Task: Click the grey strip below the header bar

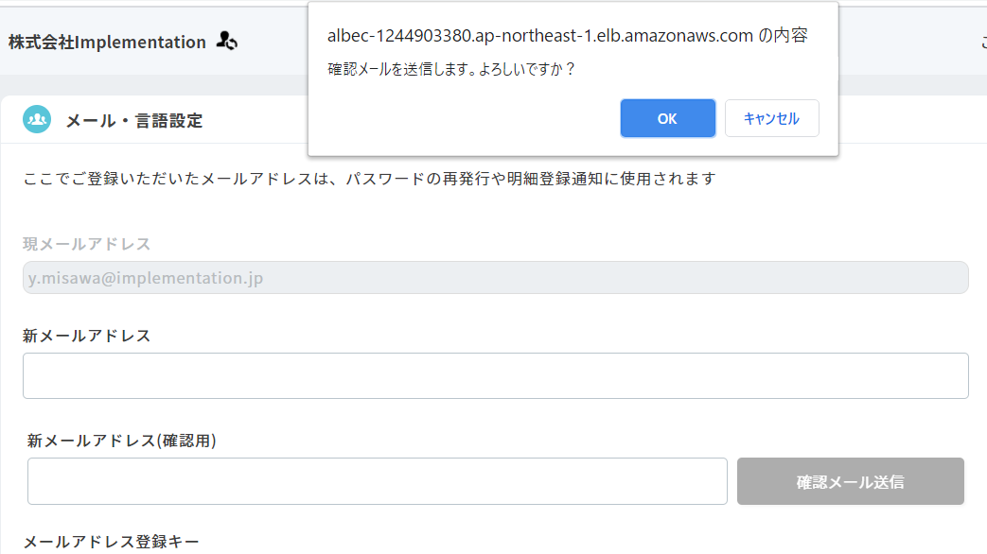Action: pos(153,85)
